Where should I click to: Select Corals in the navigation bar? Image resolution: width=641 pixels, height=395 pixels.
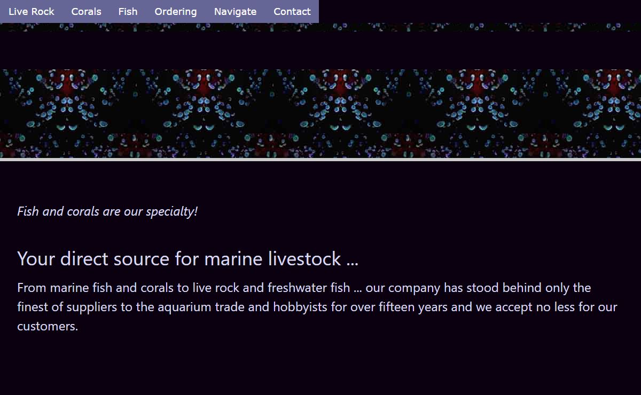(86, 11)
